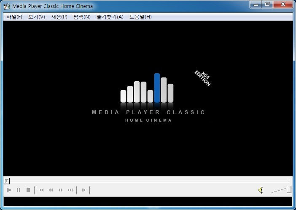Advance one frame with the step button
Screen dimensions: 296x210
[x=83, y=190]
